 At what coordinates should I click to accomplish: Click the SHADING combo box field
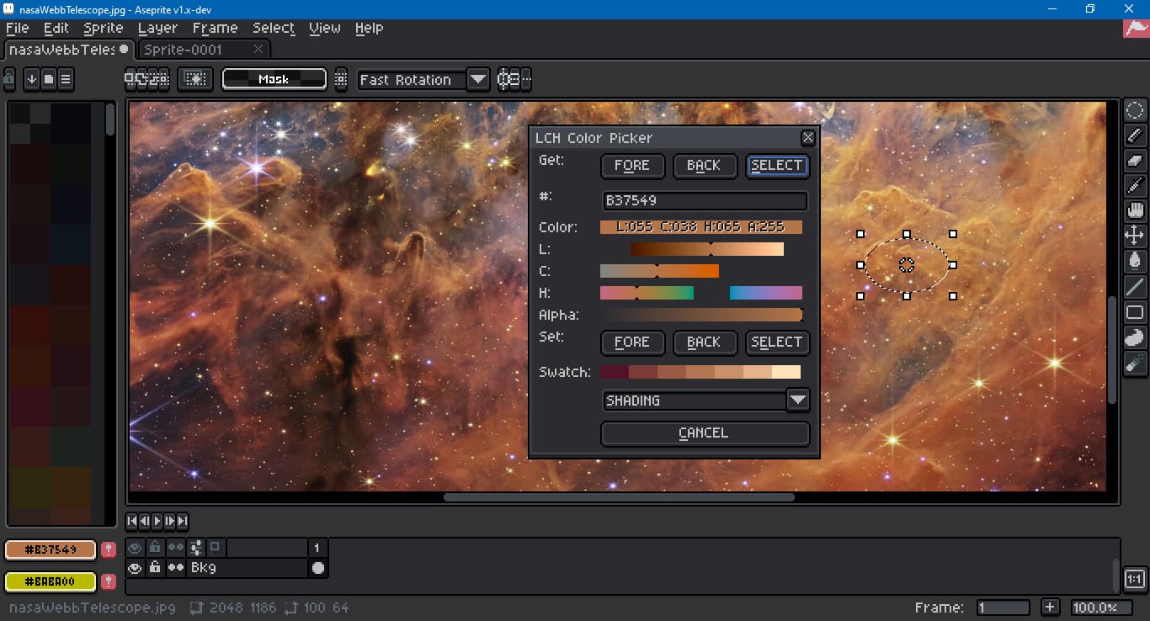point(695,401)
